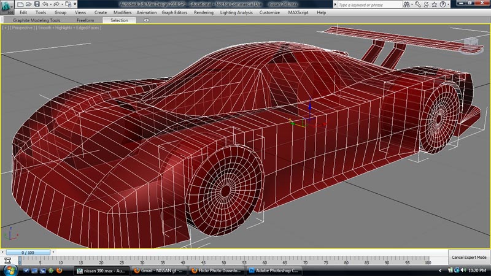The height and width of the screenshot is (276, 491).
Task: Toggle the ribbon minimize button beside Selection
Action: [147, 20]
